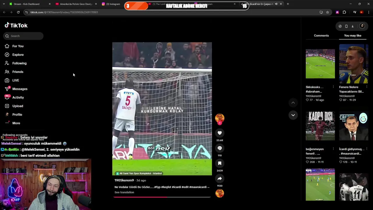
Task: Switch to Amerika'da Polisle Gece YouTube tab
Action: (76, 4)
